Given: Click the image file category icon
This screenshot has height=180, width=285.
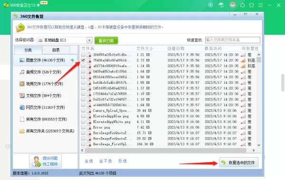Looking at the screenshot, I should pos(22,60).
